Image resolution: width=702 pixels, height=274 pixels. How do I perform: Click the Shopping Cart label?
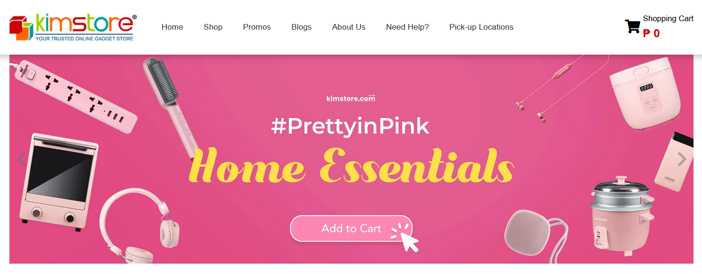coord(668,18)
